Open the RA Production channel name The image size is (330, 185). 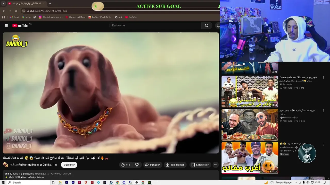286,84
